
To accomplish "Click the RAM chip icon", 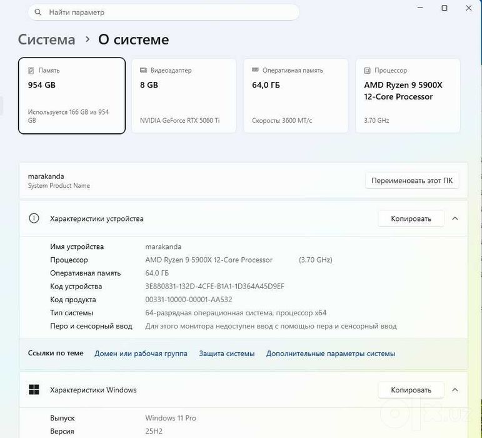I will pos(255,70).
